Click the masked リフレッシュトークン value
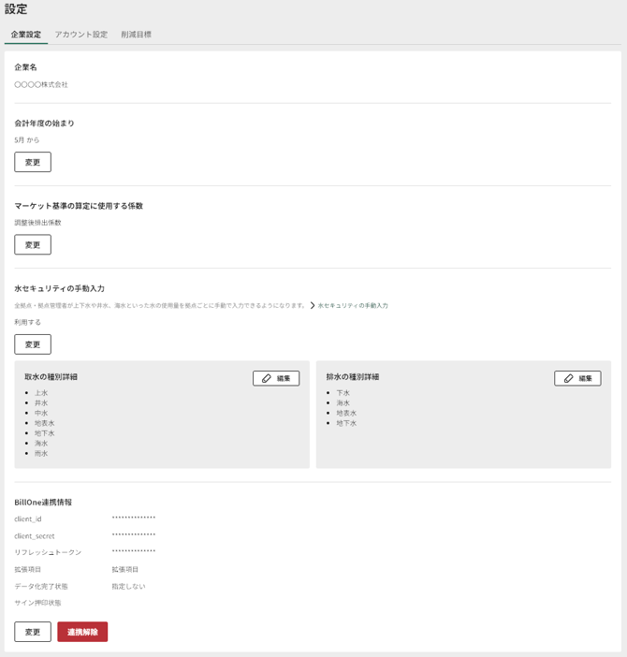Viewport: 627px width, 657px height. click(x=134, y=552)
